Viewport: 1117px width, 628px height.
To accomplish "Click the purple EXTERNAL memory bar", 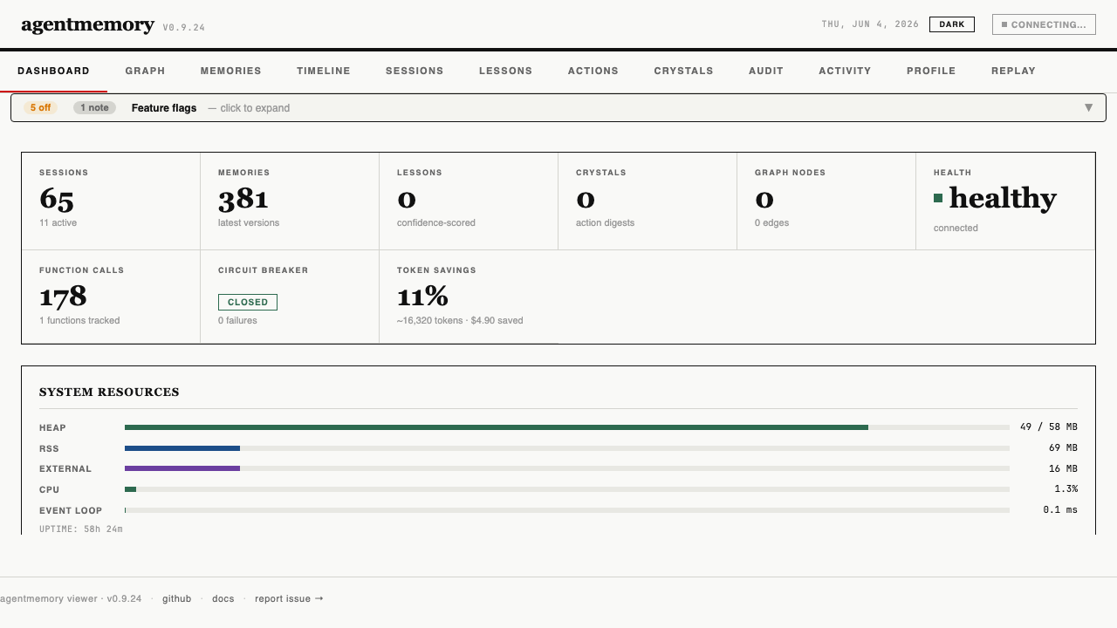I will pos(182,468).
